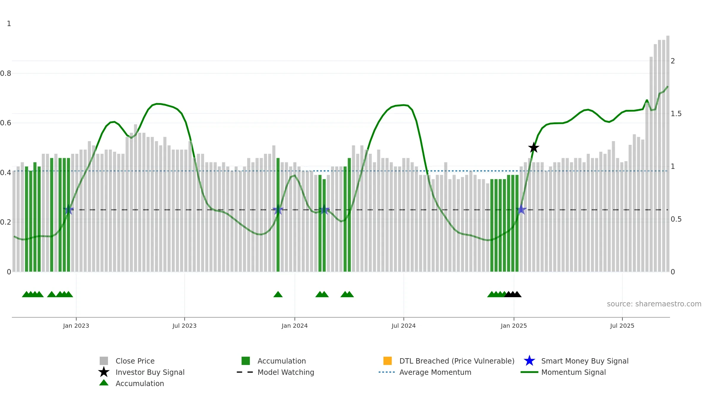This screenshot has height=400, width=712.
Task: Click the source: sharemaestro.com text
Action: [x=654, y=304]
